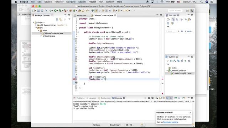Click the New Java Package icon
228x128 pixels.
[71, 11]
